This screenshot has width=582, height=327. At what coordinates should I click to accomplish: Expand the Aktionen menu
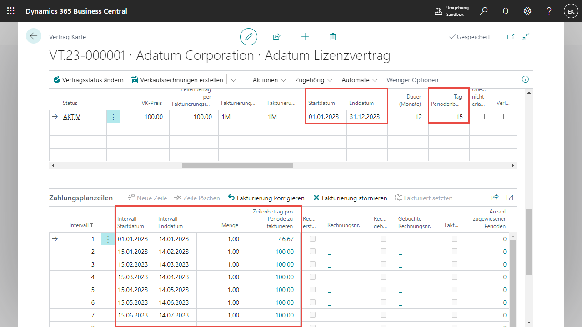coord(269,80)
